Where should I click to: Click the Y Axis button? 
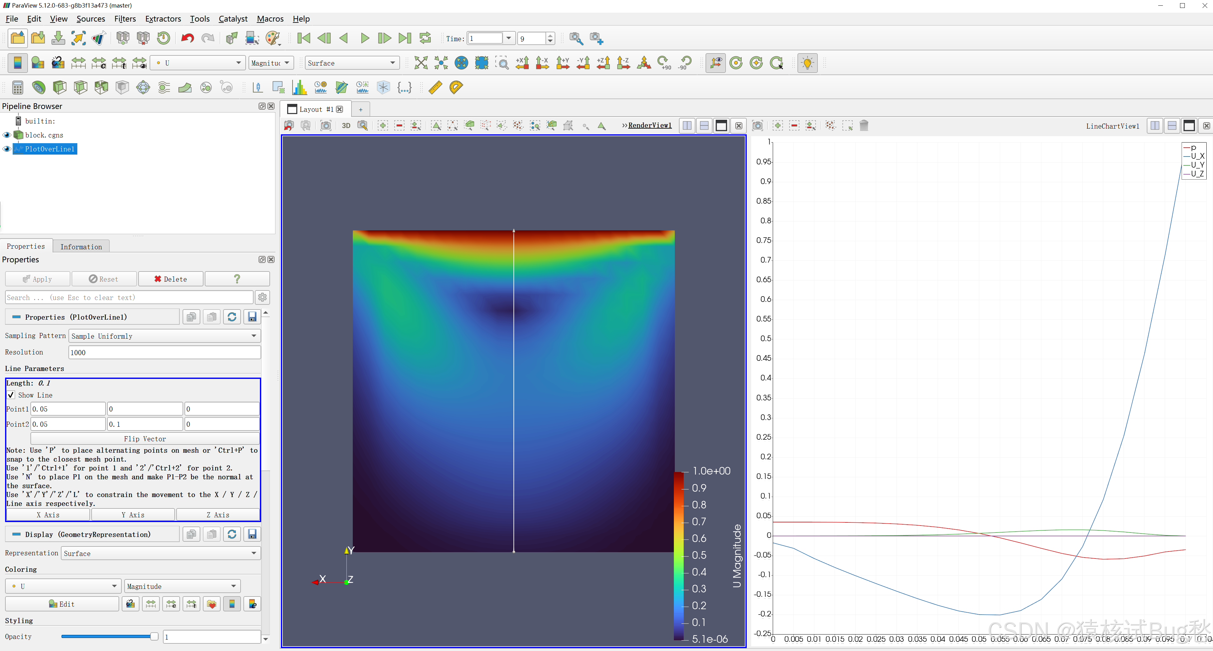pyautogui.click(x=133, y=515)
